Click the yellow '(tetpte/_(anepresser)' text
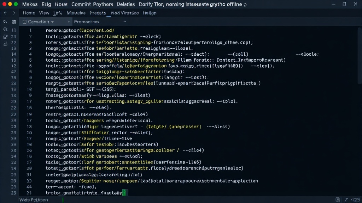 (x=174, y=127)
